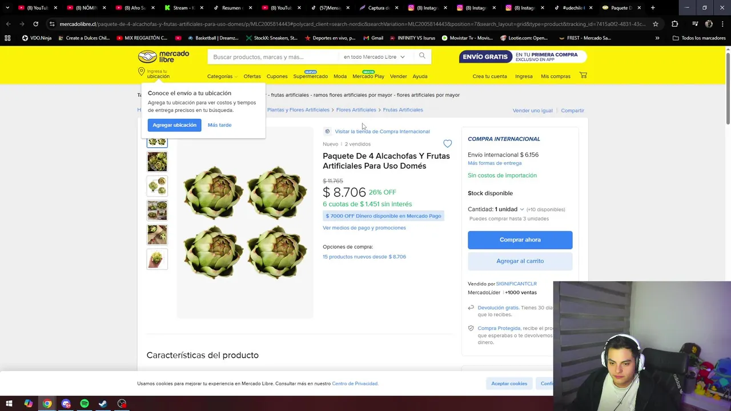Click the location pin icon

(x=141, y=71)
